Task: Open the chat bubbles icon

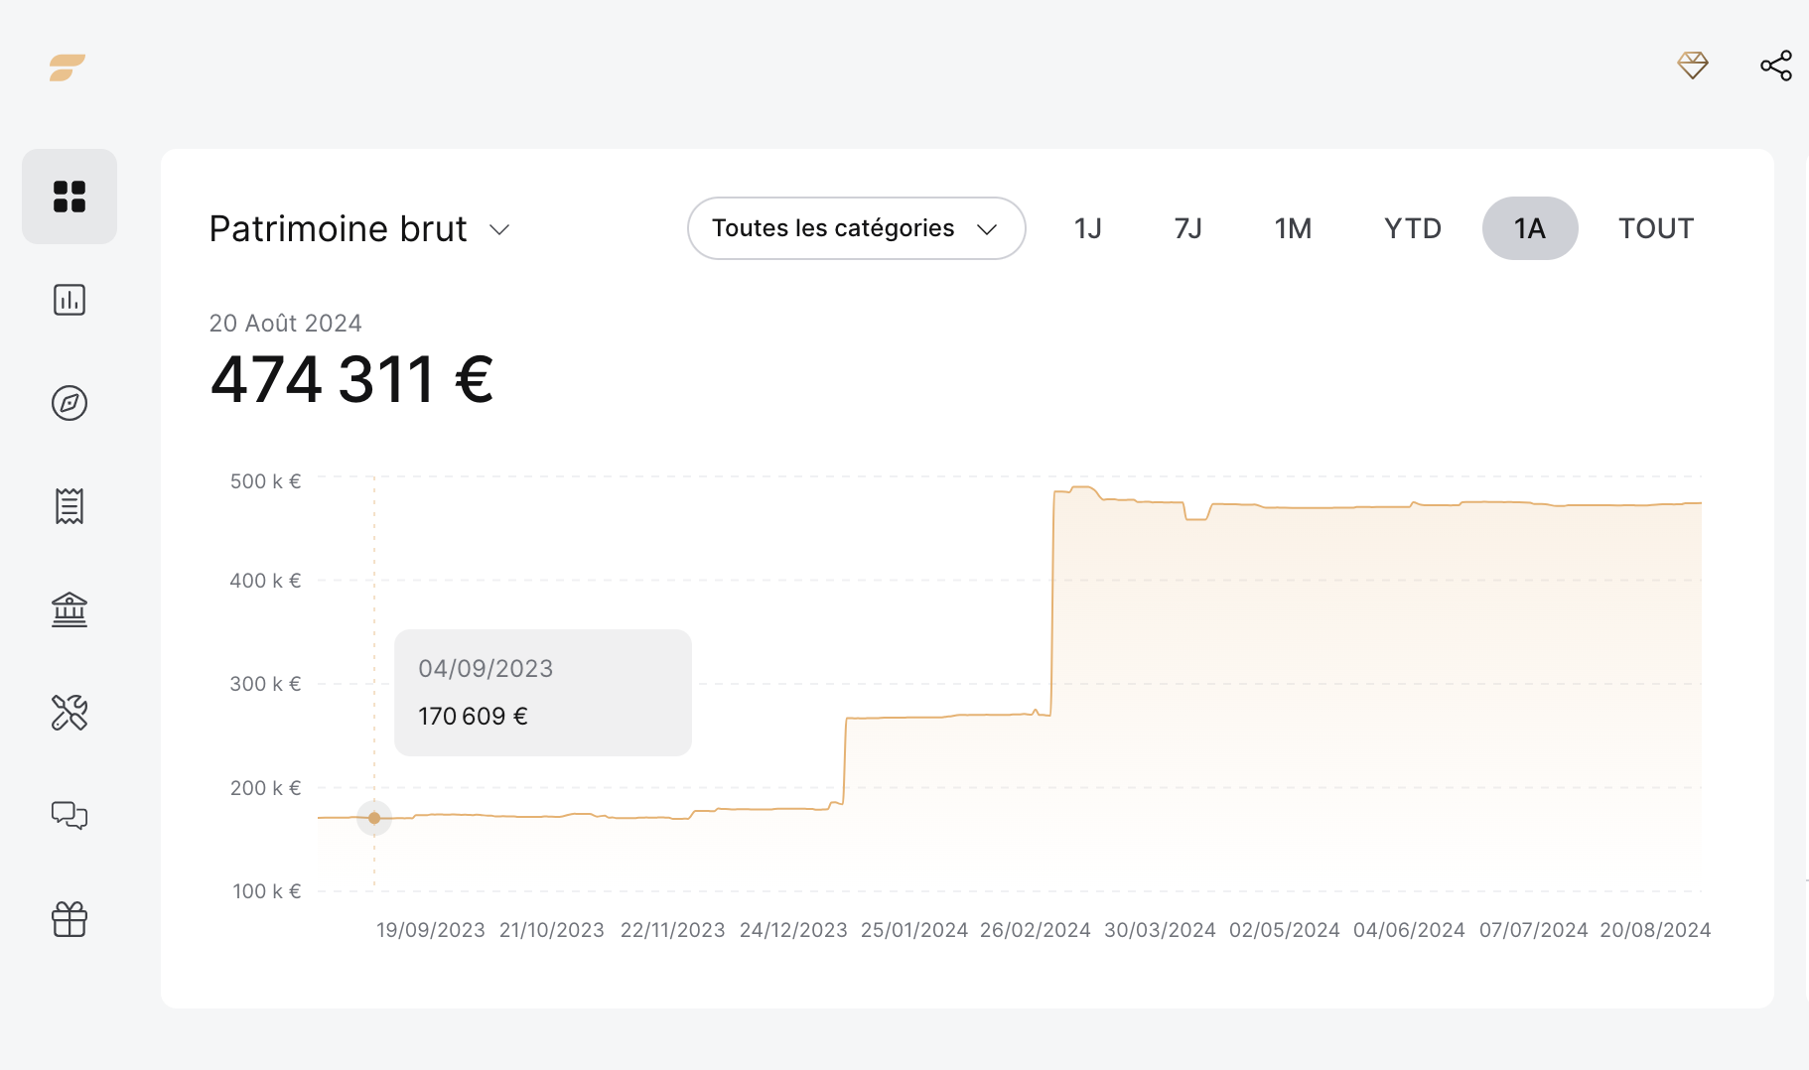Action: [x=70, y=816]
